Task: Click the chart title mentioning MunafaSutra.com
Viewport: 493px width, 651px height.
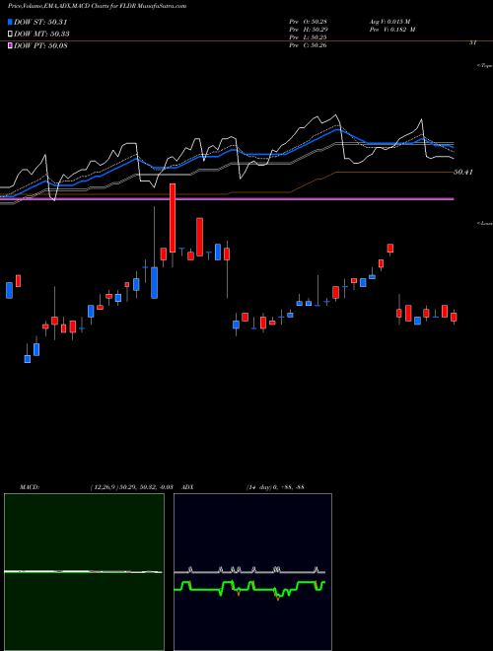Action: point(97,6)
